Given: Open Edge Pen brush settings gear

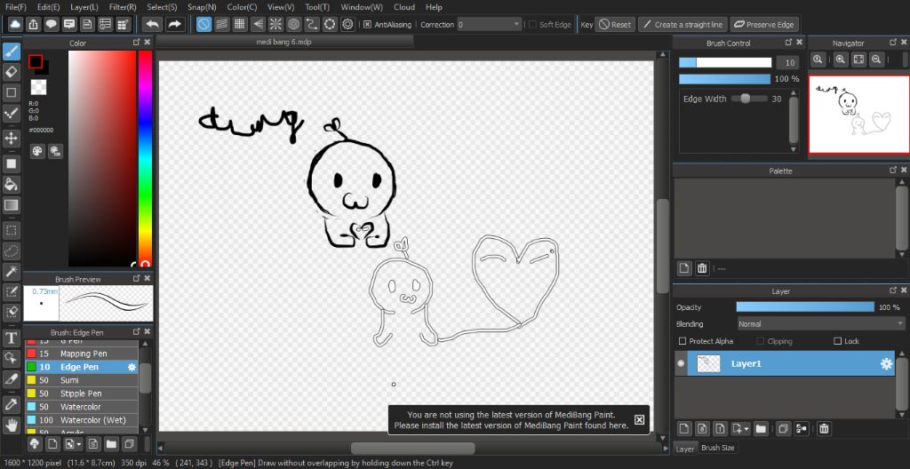Looking at the screenshot, I should click(132, 367).
